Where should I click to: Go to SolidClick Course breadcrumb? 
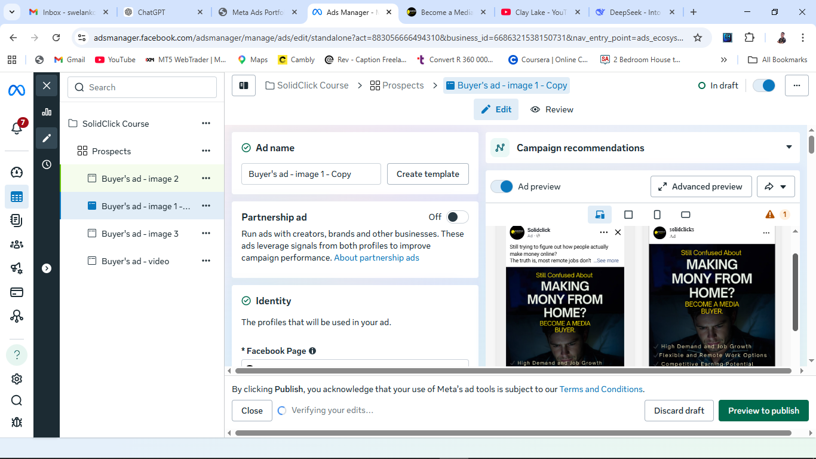coord(306,85)
